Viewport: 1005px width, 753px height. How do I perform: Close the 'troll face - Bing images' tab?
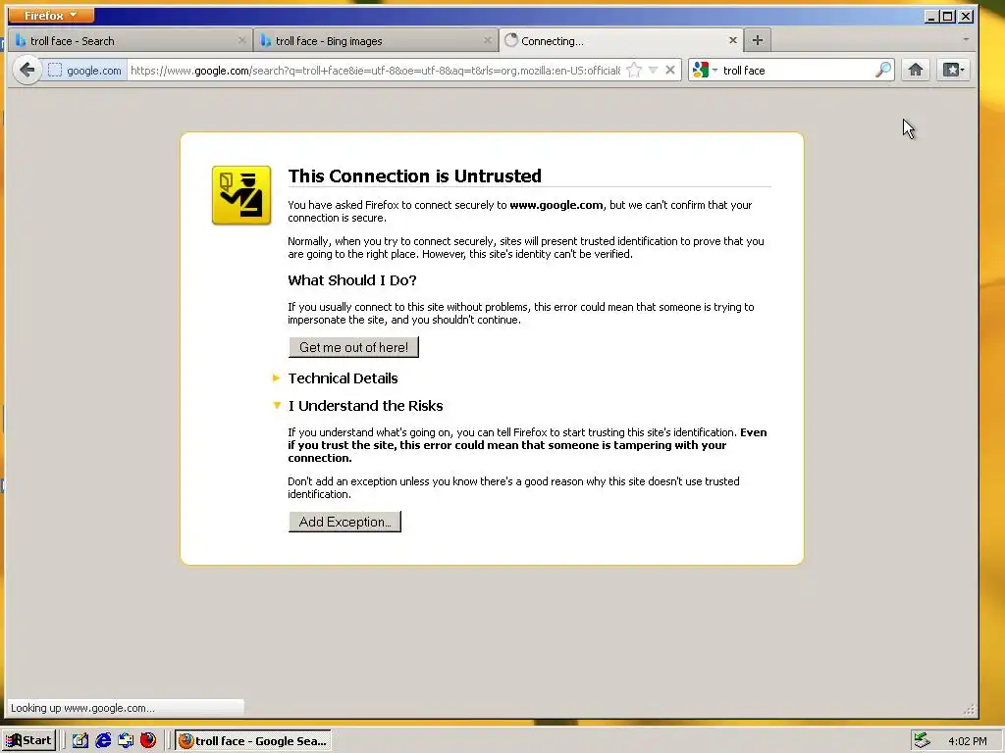(487, 40)
